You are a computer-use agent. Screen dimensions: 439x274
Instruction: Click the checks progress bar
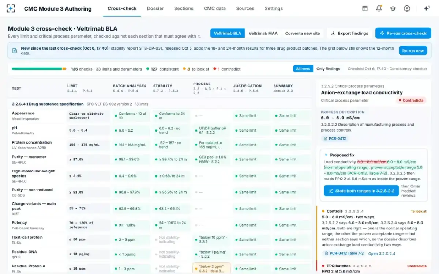(39, 69)
